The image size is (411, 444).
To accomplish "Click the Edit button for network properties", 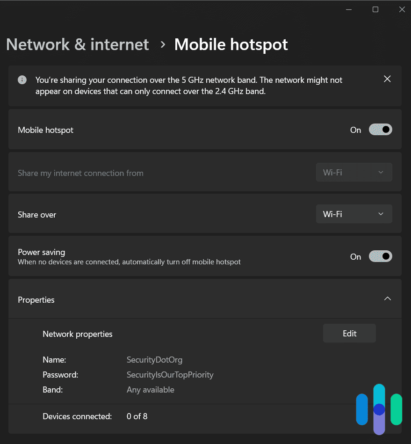I will point(349,333).
